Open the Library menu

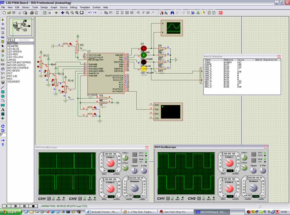pyautogui.click(x=26, y=8)
